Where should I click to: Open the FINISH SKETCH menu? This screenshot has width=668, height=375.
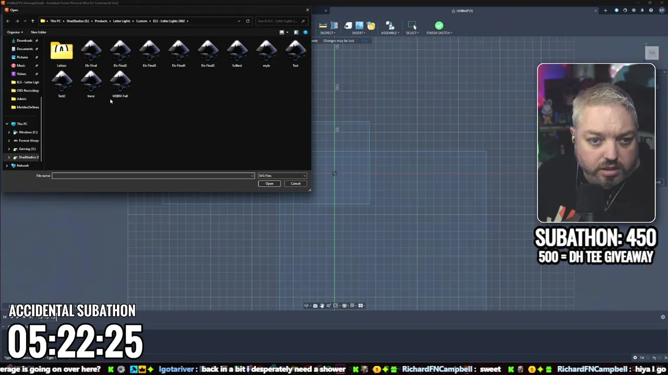(439, 33)
